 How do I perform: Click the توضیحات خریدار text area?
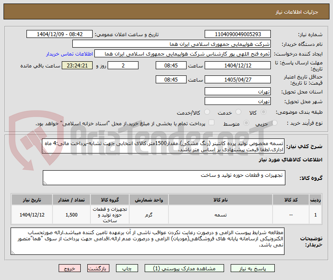tap(147, 241)
